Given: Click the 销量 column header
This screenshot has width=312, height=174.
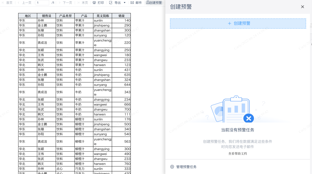Looking at the screenshot, I should coord(121,16).
